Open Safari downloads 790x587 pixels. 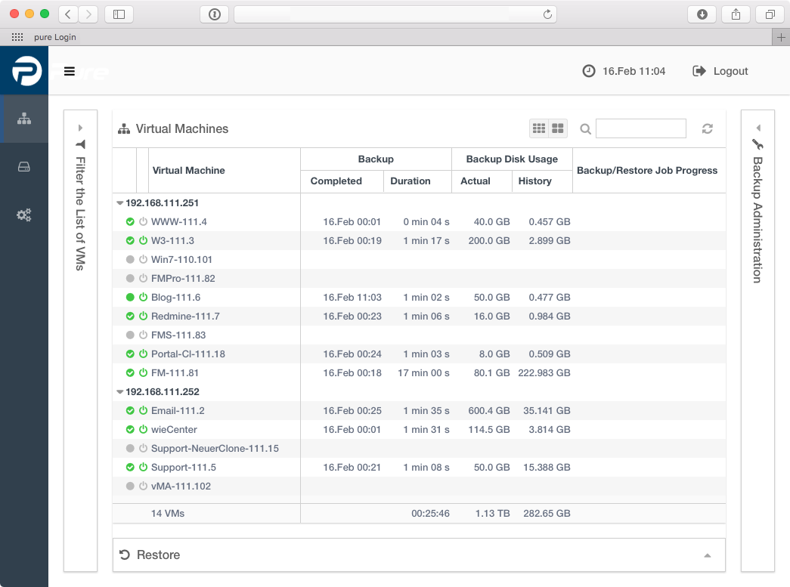(702, 14)
